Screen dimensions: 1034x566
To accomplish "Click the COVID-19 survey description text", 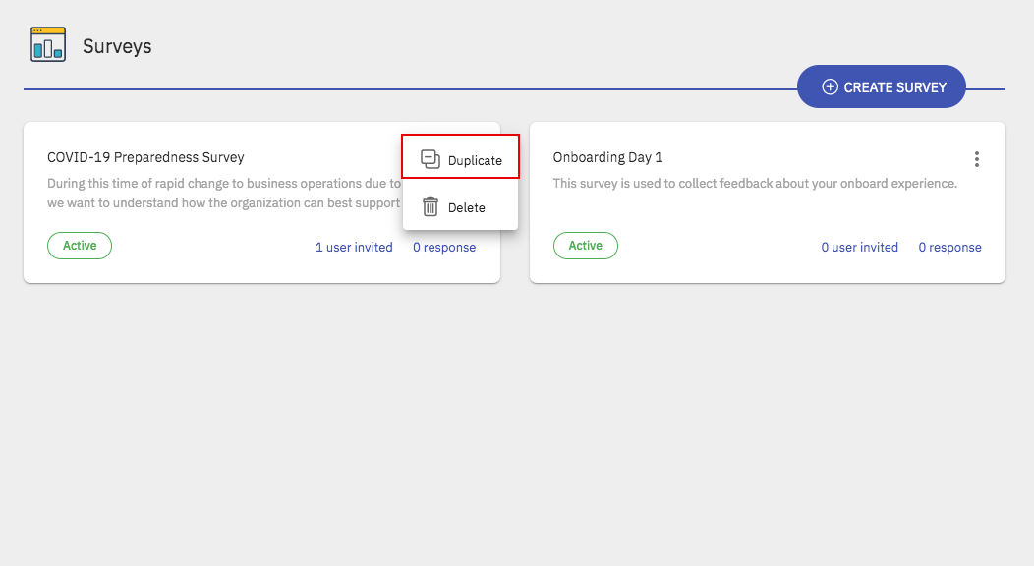I will point(223,193).
